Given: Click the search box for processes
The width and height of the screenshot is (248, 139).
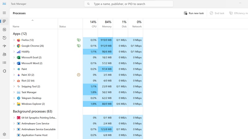Looking at the screenshot, I should pyautogui.click(x=129, y=4).
